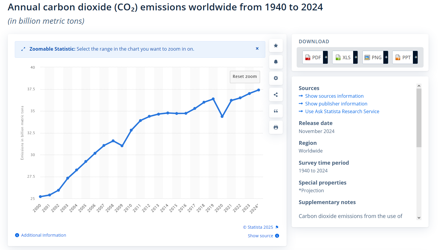Open Show sources information link

point(334,96)
